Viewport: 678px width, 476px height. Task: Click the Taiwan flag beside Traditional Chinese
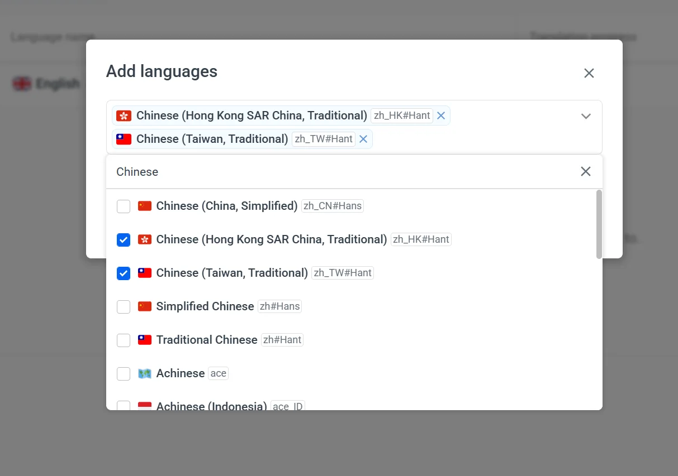pyautogui.click(x=145, y=340)
